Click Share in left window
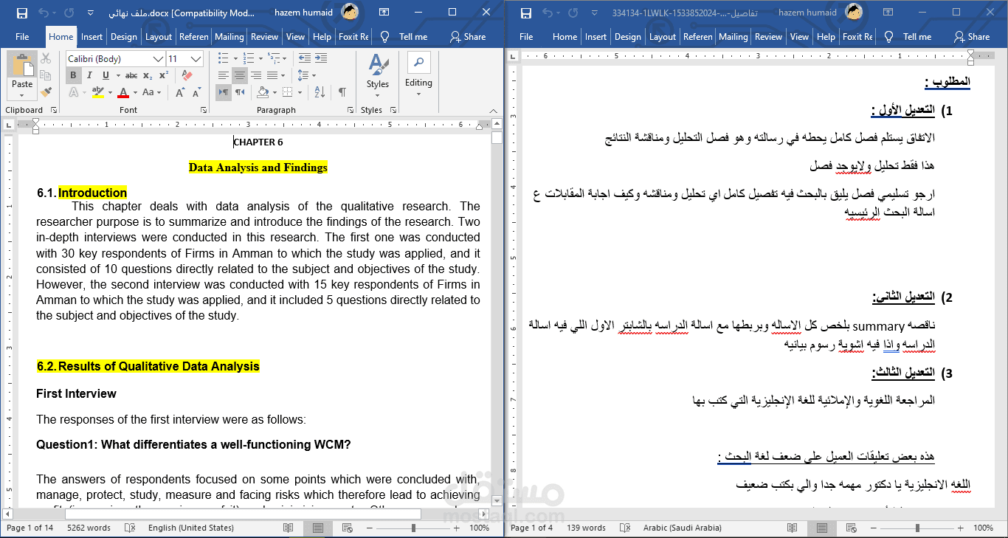1008x538 pixels. point(467,36)
